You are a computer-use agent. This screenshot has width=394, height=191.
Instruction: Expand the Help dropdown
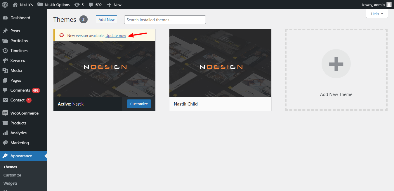tap(377, 13)
